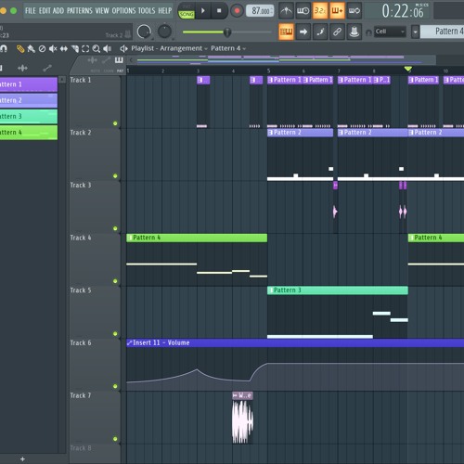Toggle playlist snap magnet icon
This screenshot has width=464, height=464.
click(4, 49)
